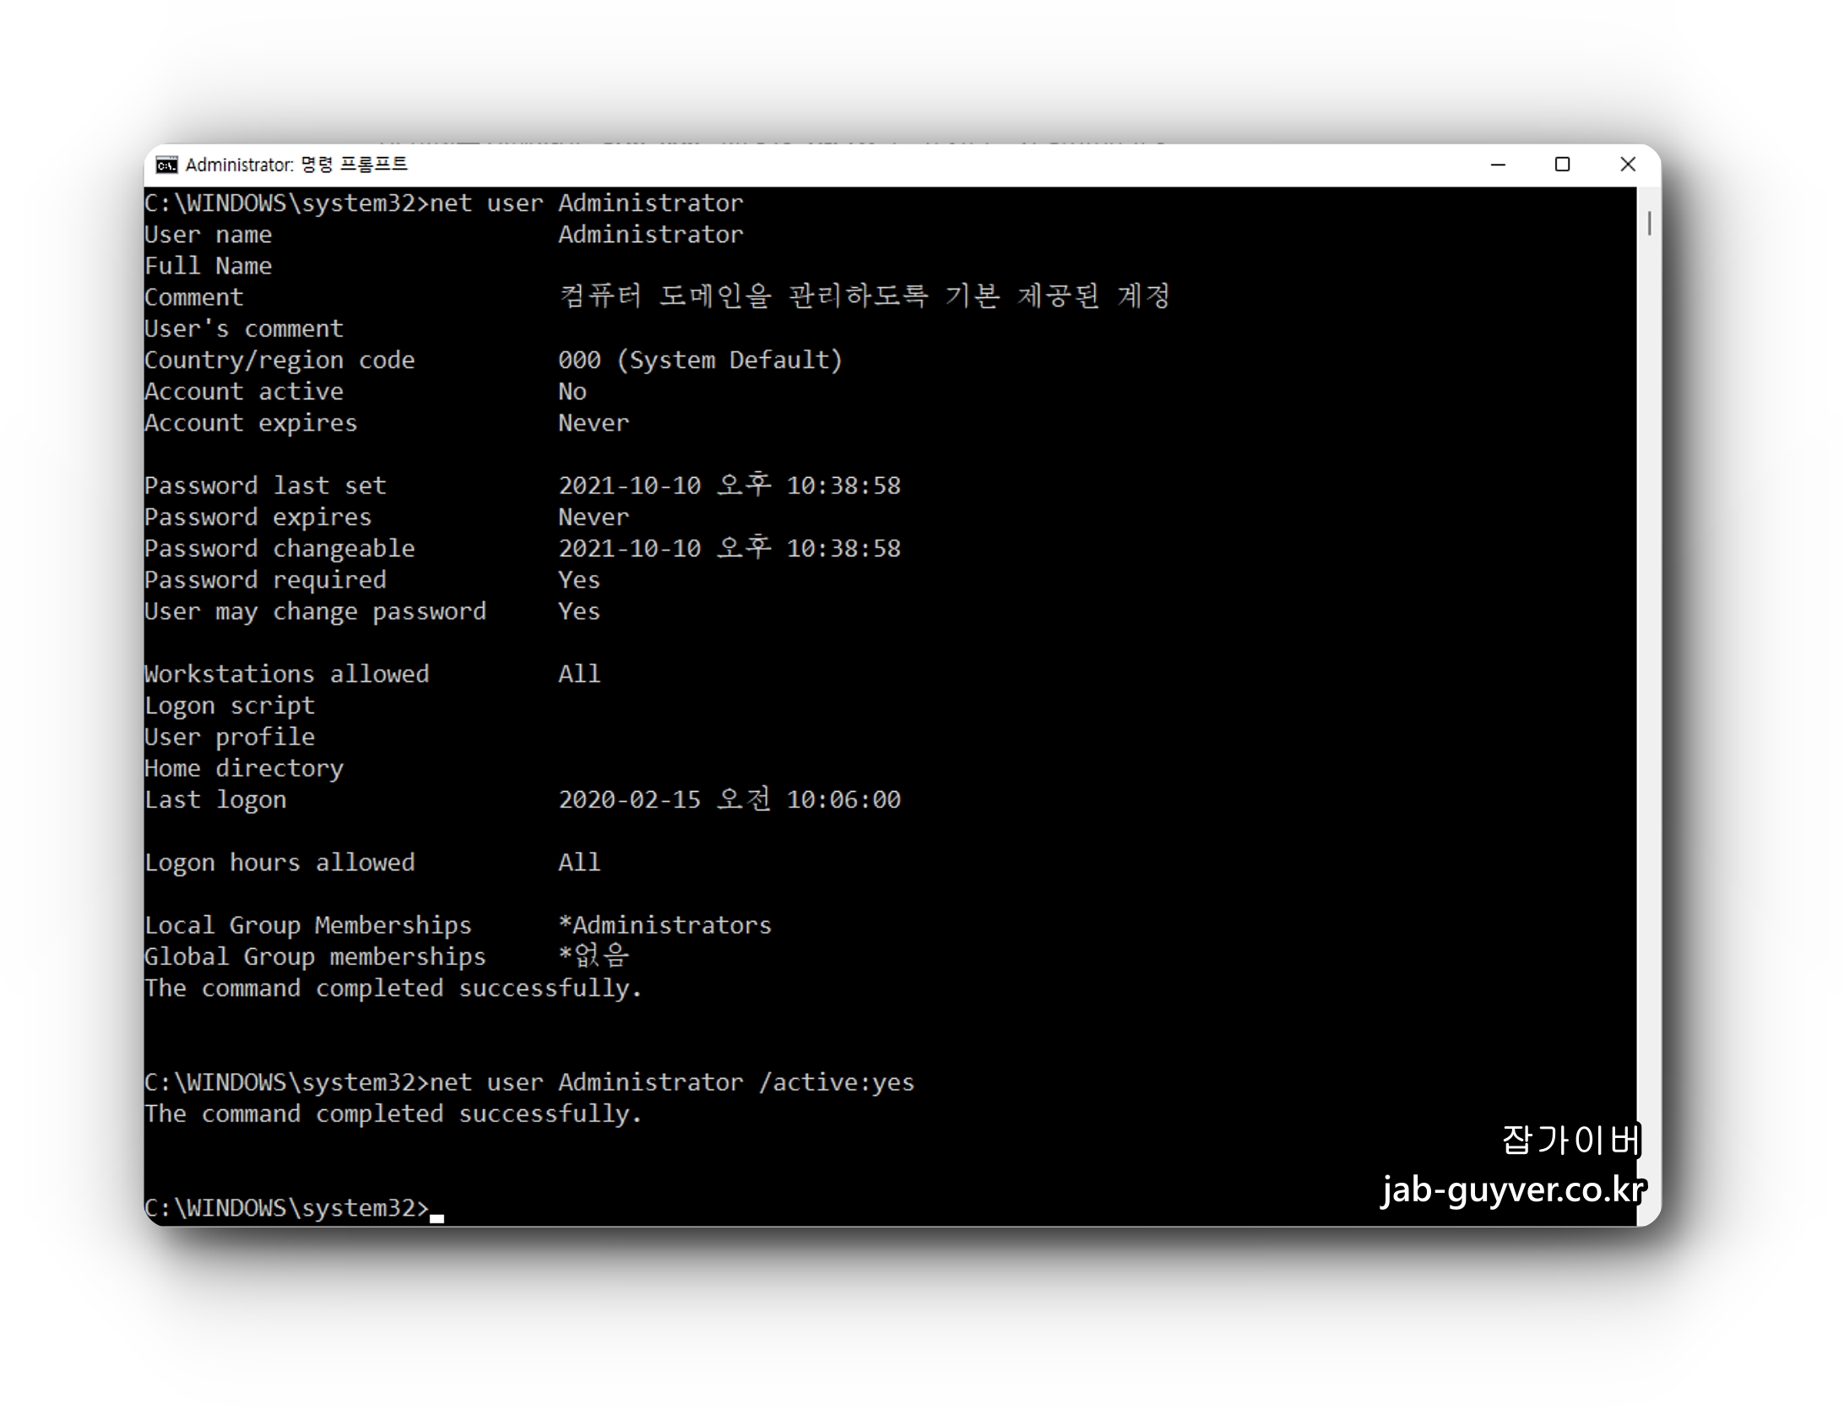
Task: Click the '000 (System Default)' country code value
Action: coord(700,360)
